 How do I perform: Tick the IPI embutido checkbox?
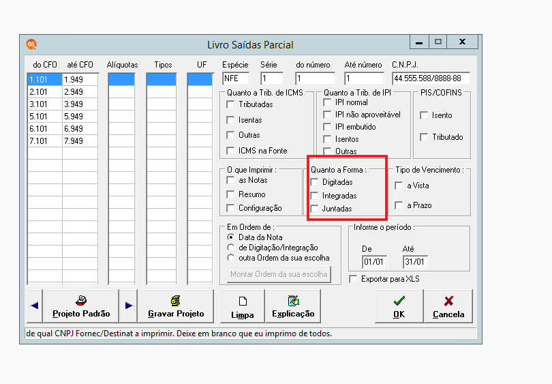(327, 127)
